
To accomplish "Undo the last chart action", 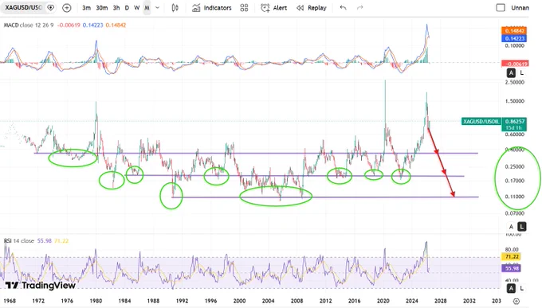I will 343,8.
